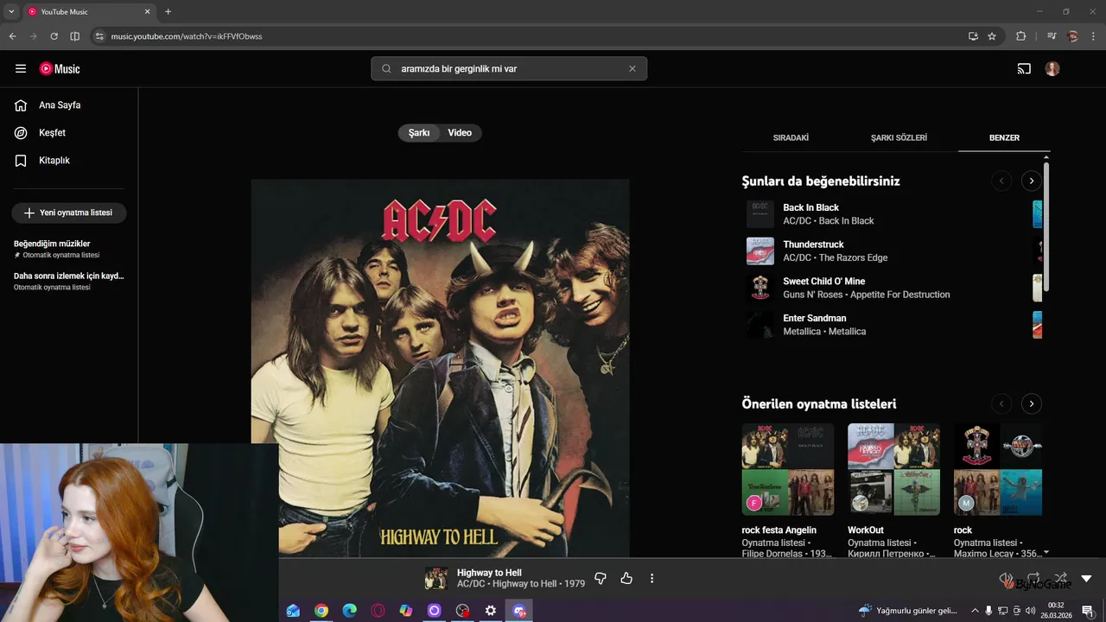Click the Highway to Hell album art
Viewport: 1106px width, 622px height.
tap(440, 368)
